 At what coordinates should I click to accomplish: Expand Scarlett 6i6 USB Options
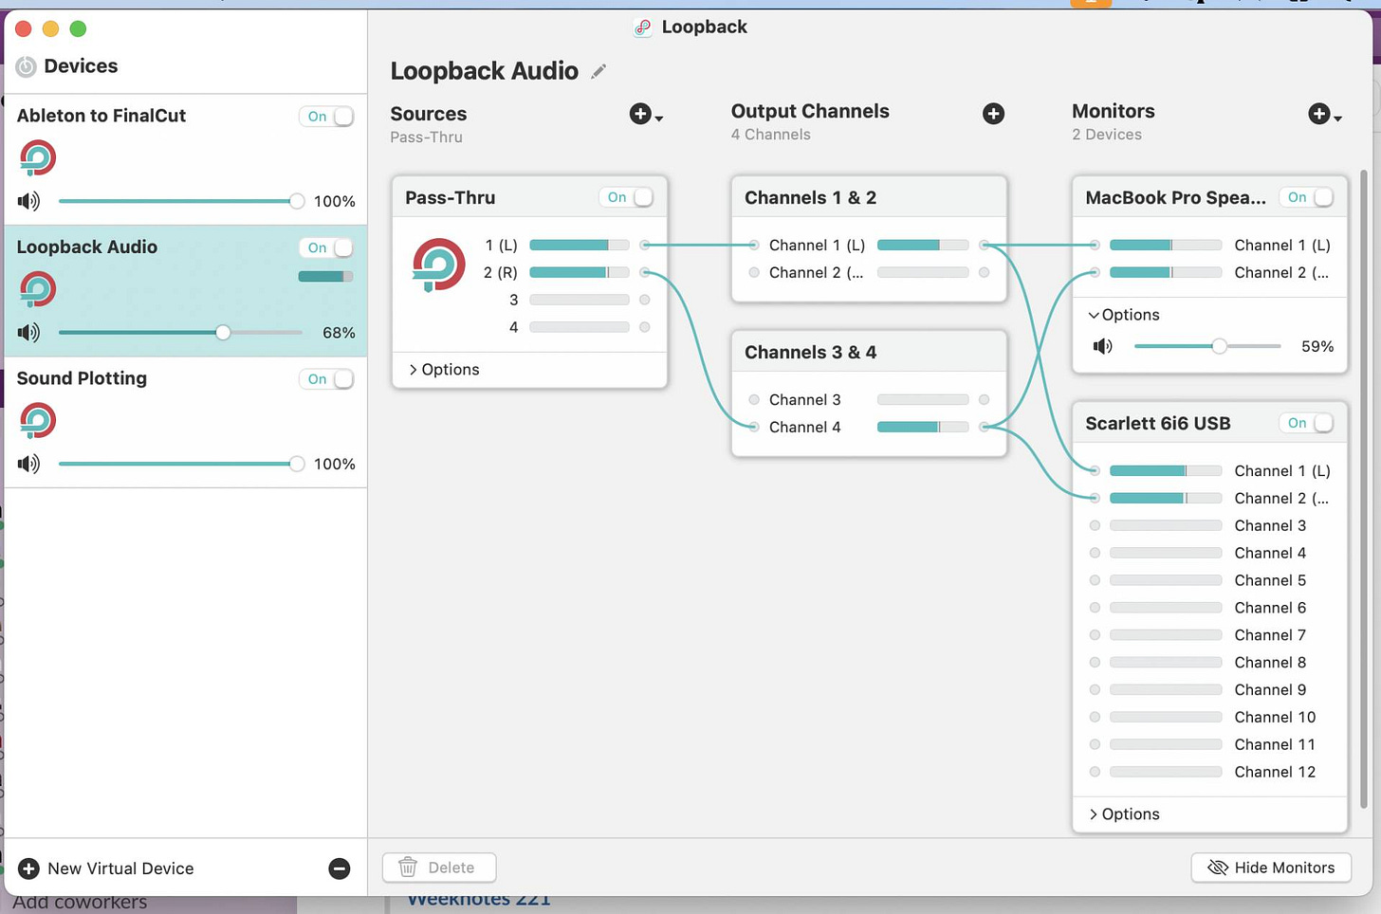pyautogui.click(x=1124, y=814)
